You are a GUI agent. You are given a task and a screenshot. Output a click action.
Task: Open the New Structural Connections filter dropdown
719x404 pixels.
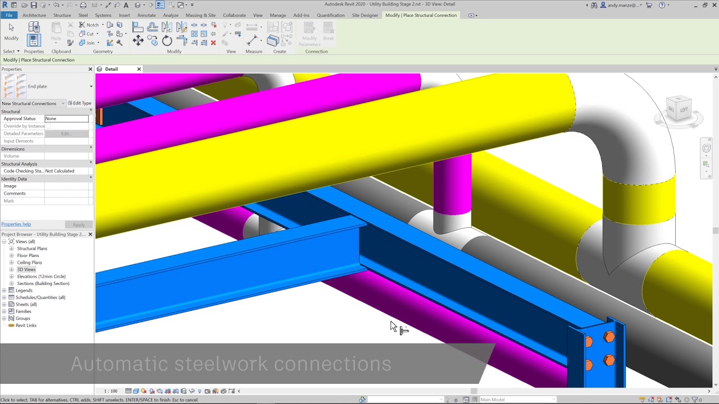coord(63,103)
